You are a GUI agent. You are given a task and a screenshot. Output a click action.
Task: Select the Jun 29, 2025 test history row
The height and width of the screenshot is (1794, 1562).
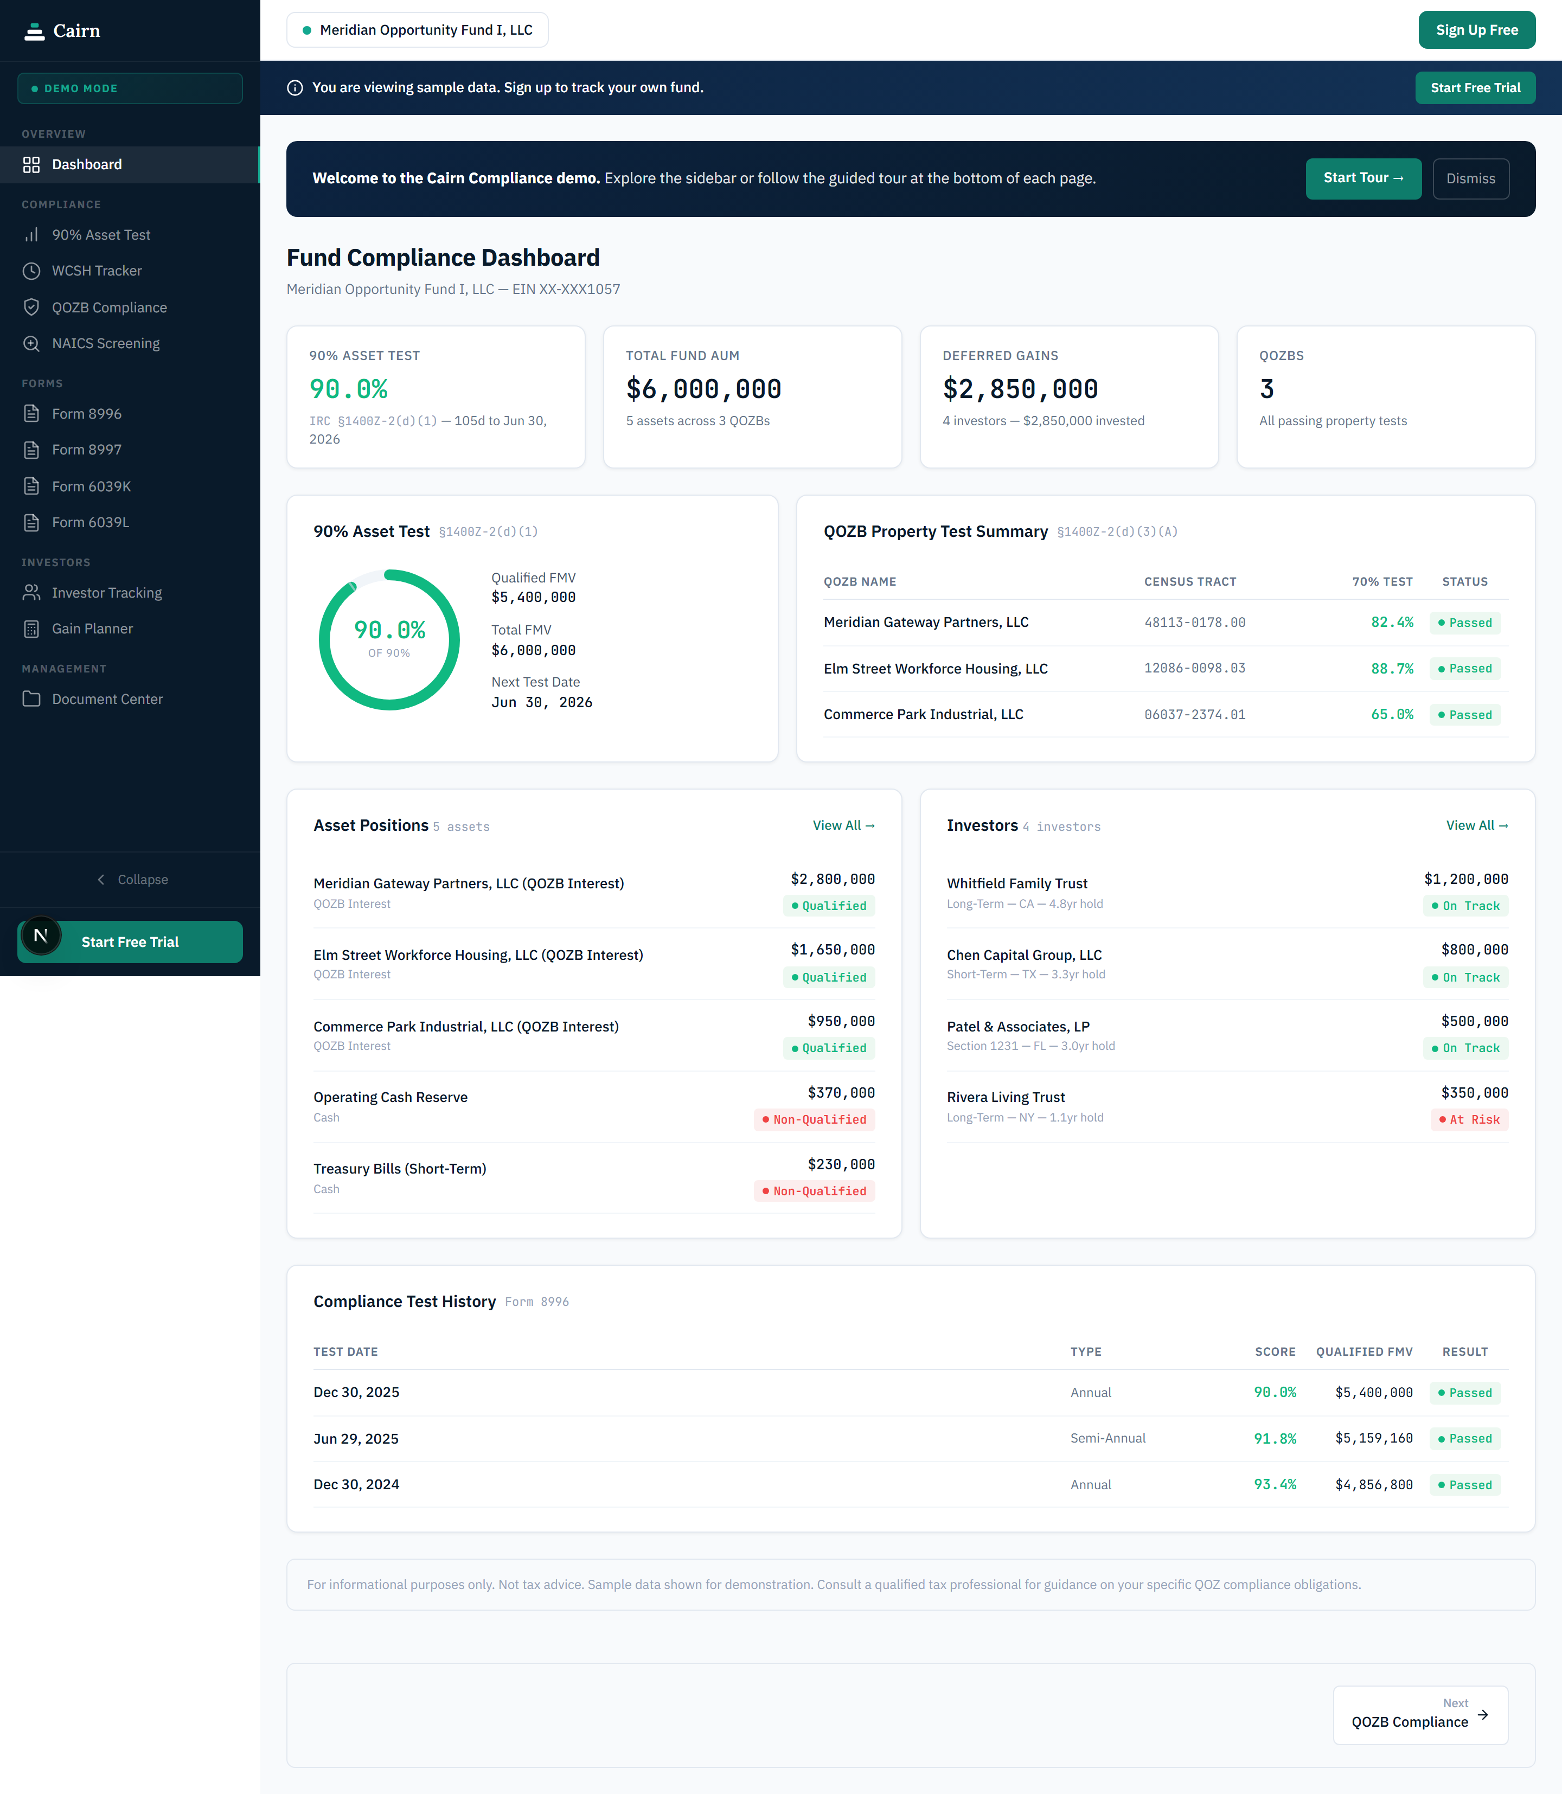(911, 1438)
